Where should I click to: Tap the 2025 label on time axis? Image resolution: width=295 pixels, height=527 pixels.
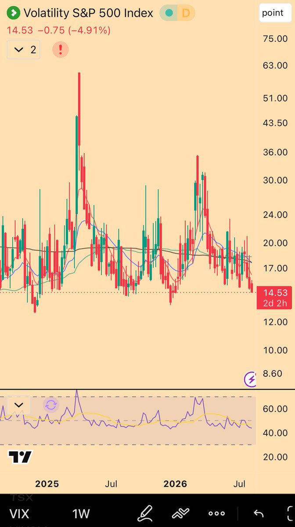47,484
